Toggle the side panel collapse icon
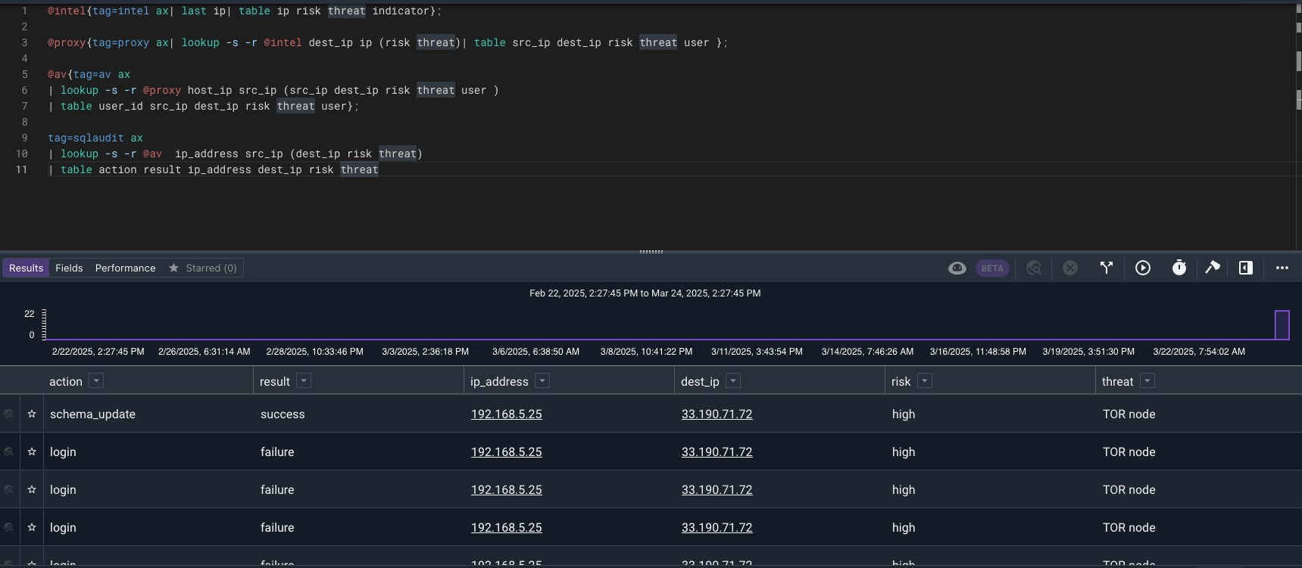Viewport: 1302px width, 568px height. pyautogui.click(x=1246, y=268)
